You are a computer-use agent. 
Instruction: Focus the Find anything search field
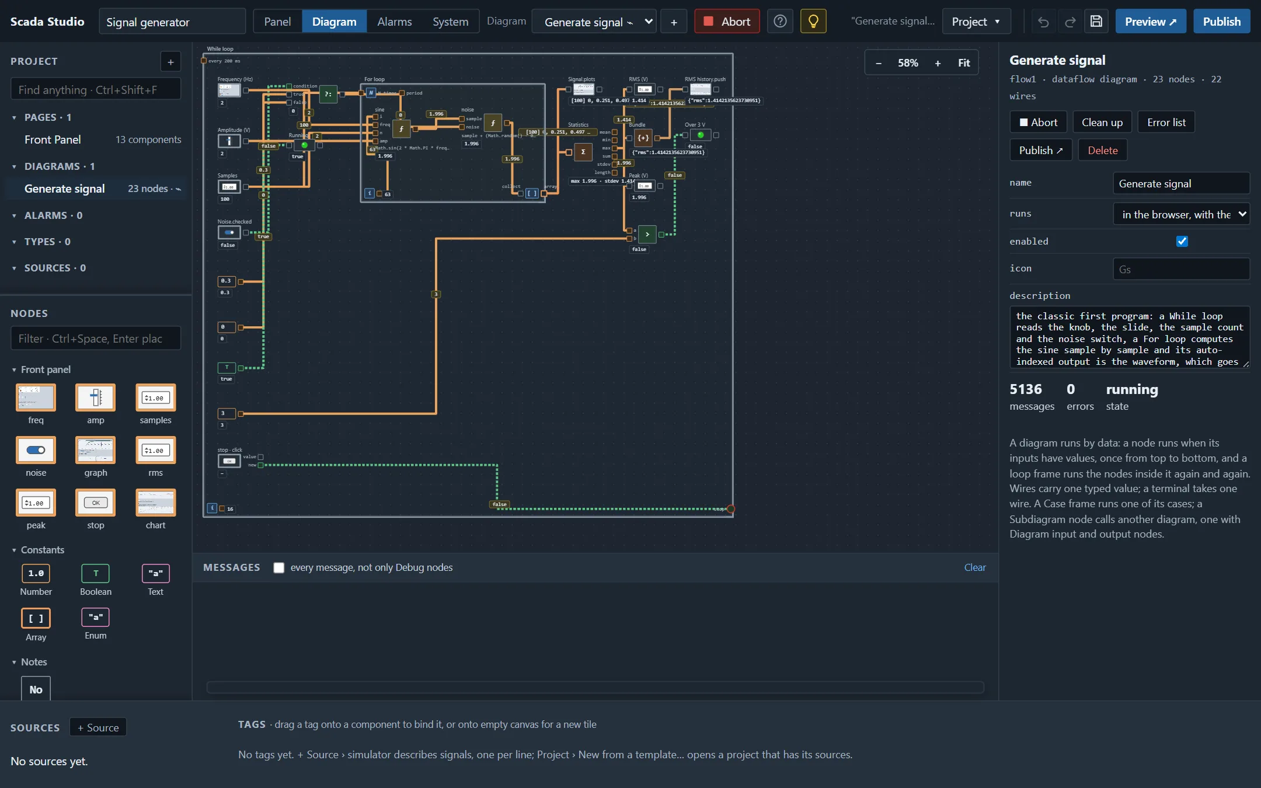pos(96,89)
